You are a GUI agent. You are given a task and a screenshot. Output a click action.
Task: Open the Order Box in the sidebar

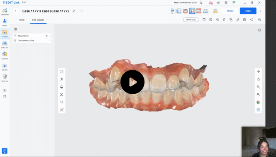[5, 44]
